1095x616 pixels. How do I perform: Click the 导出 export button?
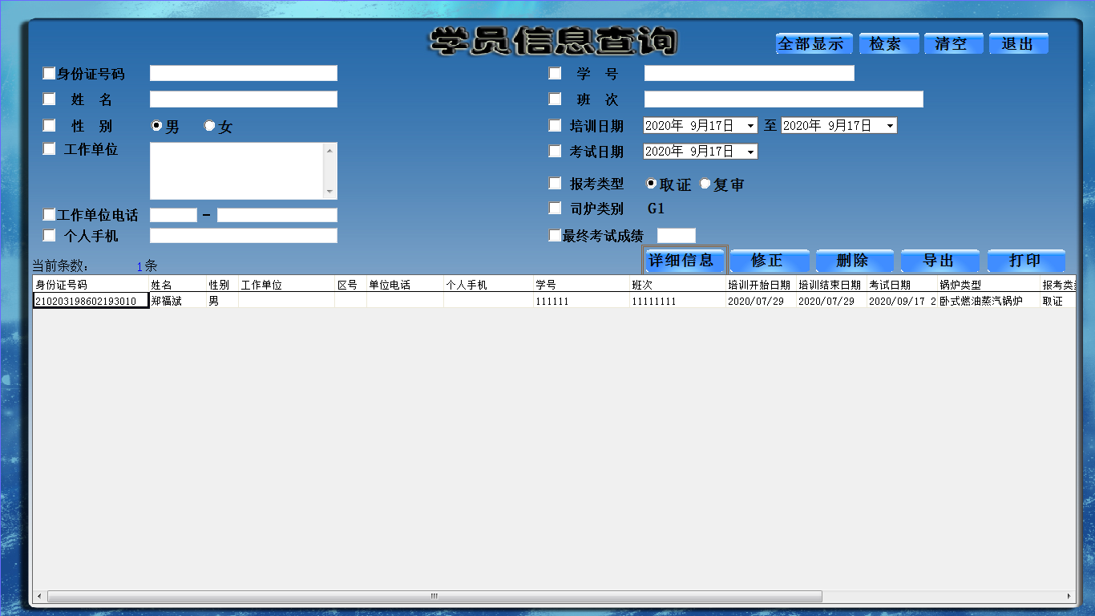[x=939, y=261]
